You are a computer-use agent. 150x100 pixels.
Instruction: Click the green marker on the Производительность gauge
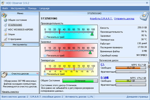[92, 34]
